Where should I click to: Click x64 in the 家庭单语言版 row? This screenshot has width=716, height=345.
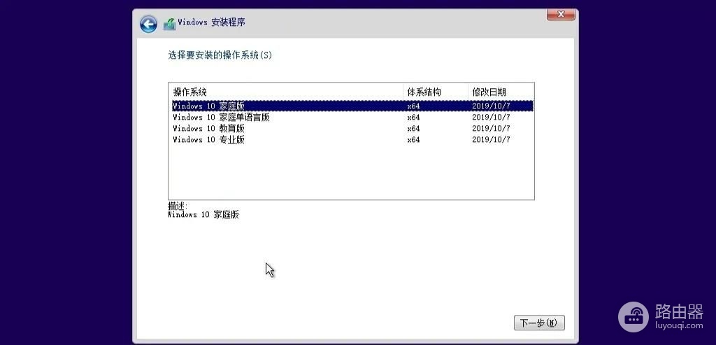pyautogui.click(x=413, y=118)
